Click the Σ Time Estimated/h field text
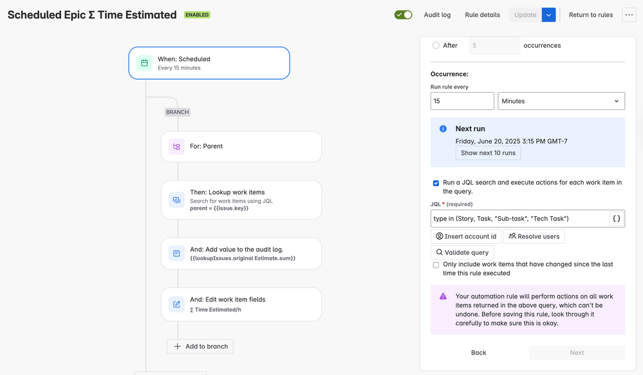The height and width of the screenshot is (375, 643). pos(215,309)
